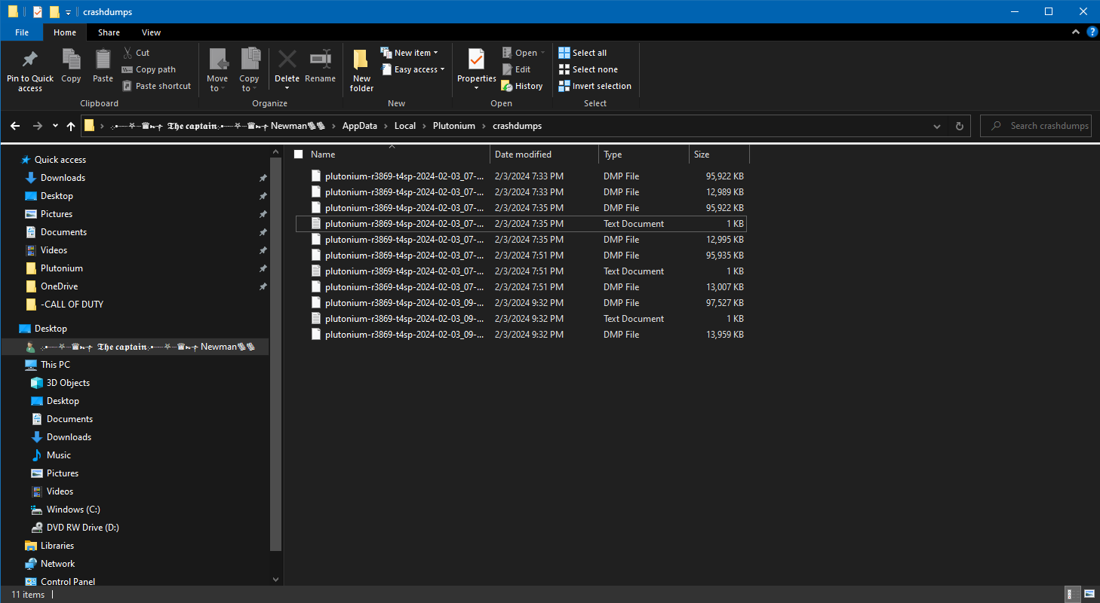Open -CALL OF DUTY quick access folder
This screenshot has height=603, width=1100.
[x=72, y=305]
